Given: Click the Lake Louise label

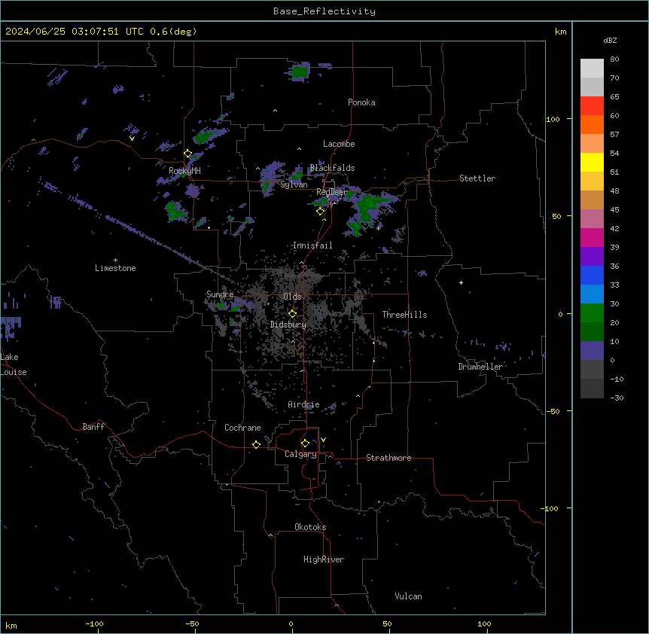Looking at the screenshot, I should click(x=14, y=364).
